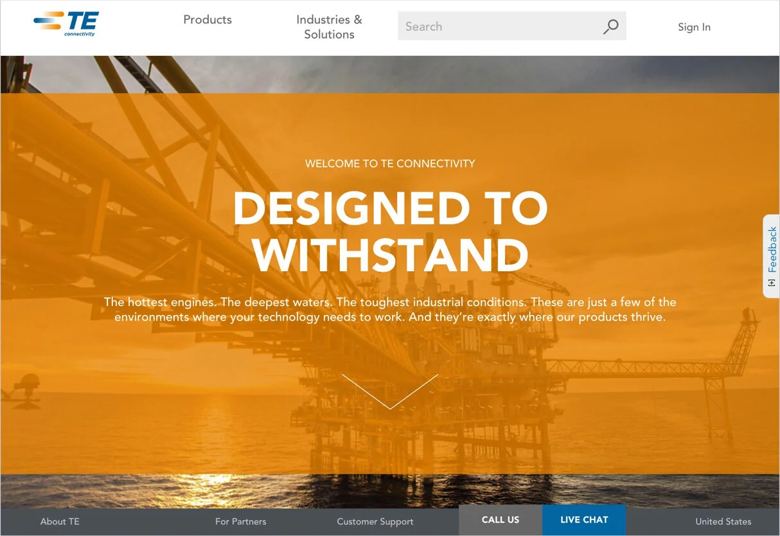Viewport: 780px width, 536px height.
Task: Open the Industries & Solutions menu
Action: (329, 27)
